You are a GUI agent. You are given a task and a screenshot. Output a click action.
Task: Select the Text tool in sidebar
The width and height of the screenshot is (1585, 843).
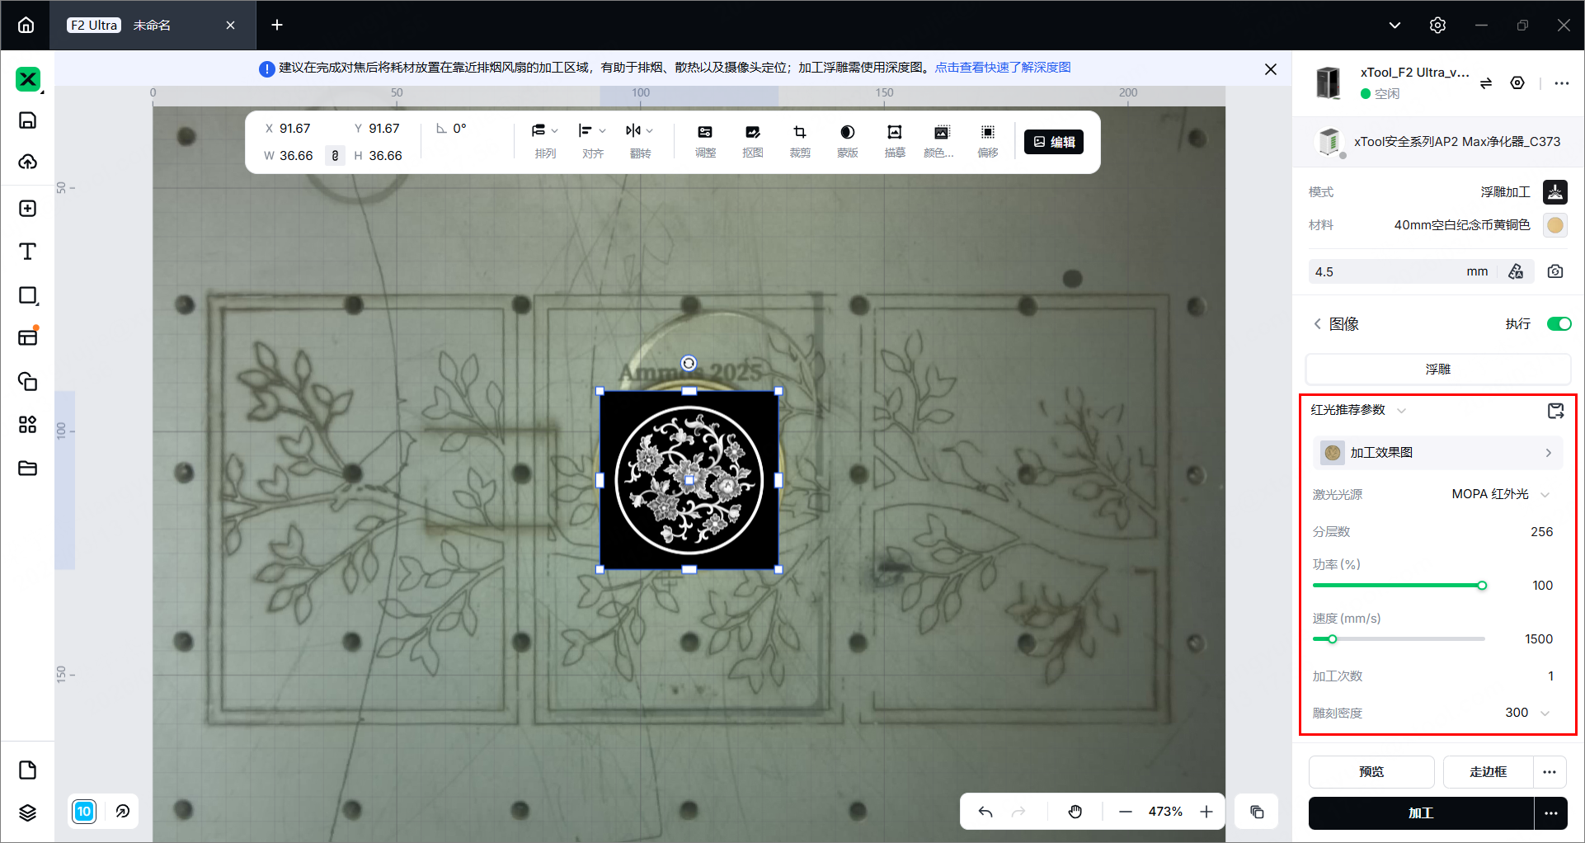(27, 252)
